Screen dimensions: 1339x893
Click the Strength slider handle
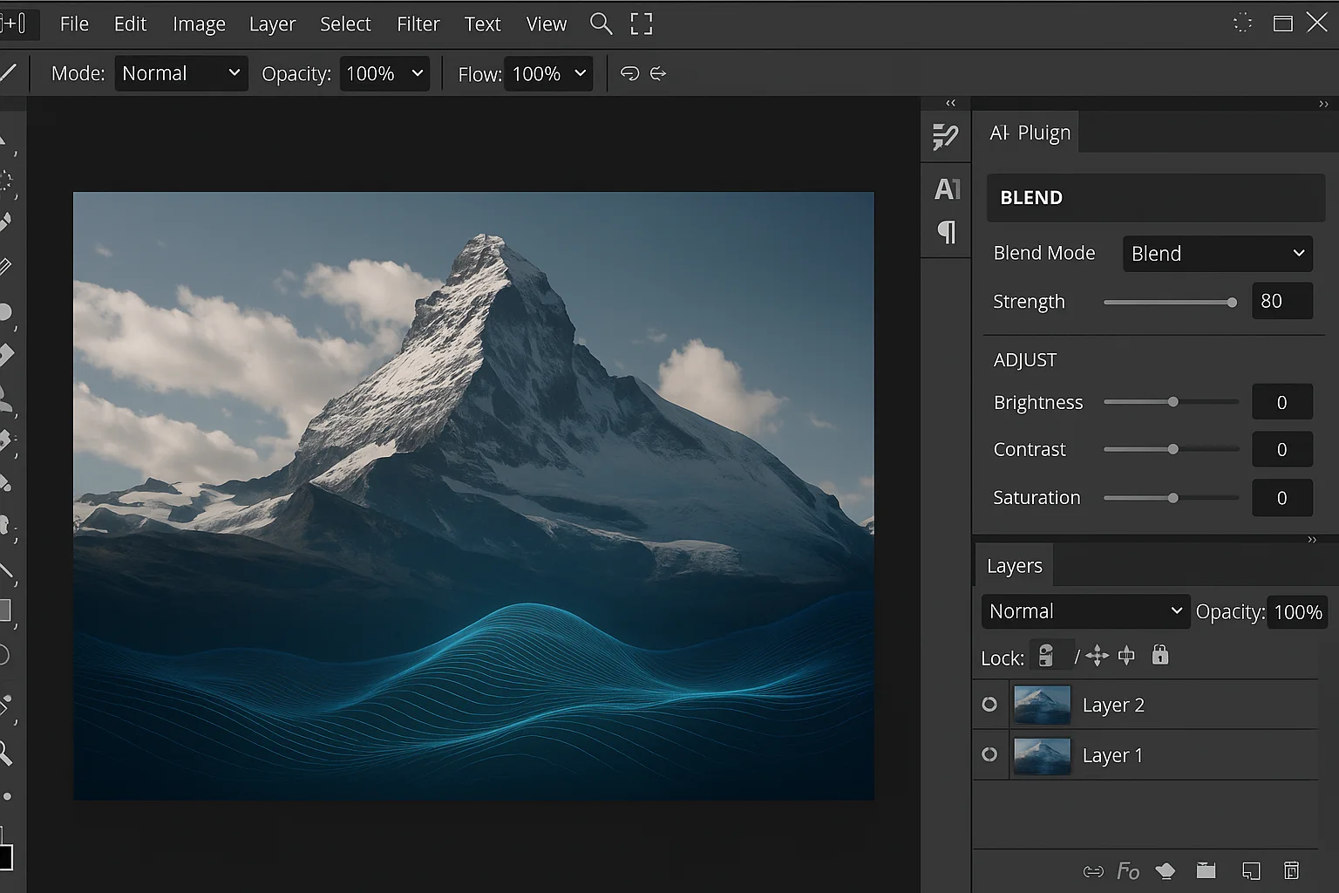1232,303
